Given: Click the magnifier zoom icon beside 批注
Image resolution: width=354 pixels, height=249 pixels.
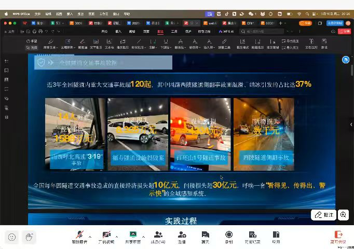Looking at the screenshot, I should click(344, 214).
